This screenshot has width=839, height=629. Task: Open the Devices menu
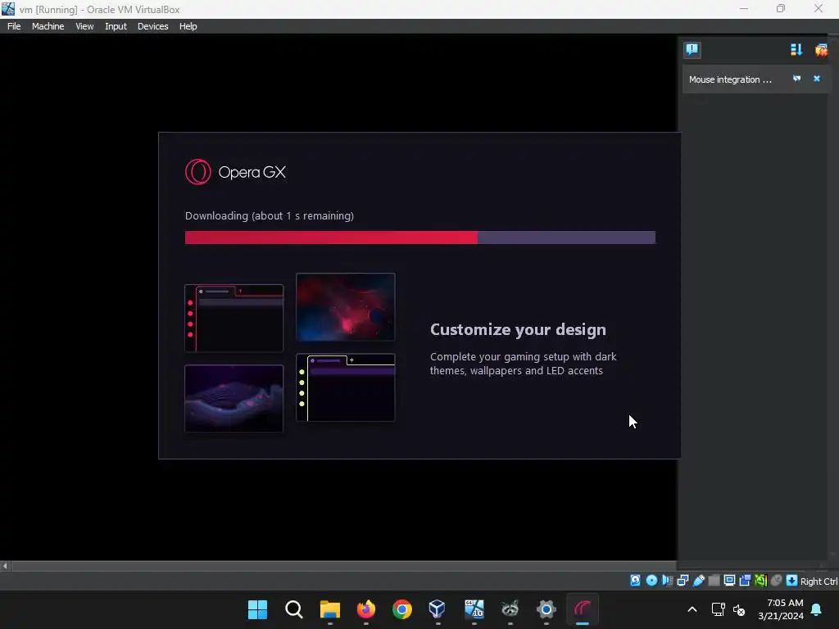pyautogui.click(x=152, y=26)
